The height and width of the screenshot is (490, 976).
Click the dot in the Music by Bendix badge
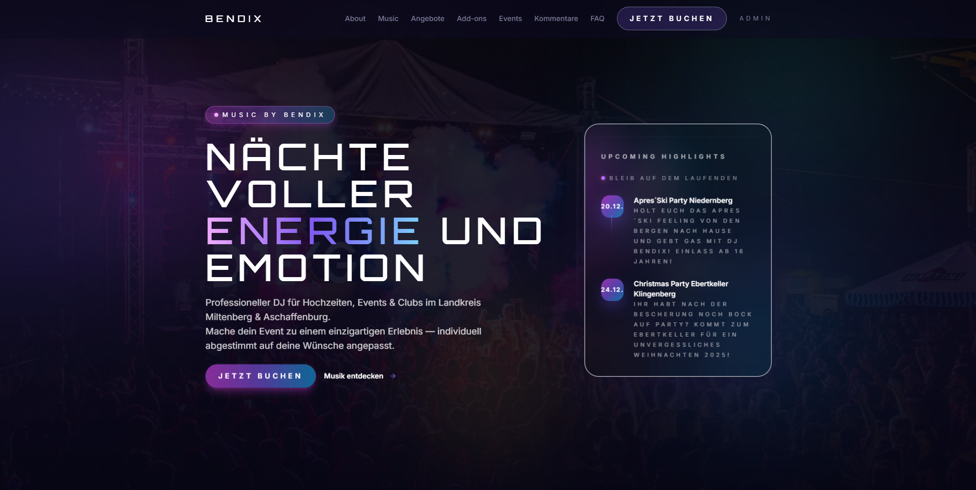216,115
